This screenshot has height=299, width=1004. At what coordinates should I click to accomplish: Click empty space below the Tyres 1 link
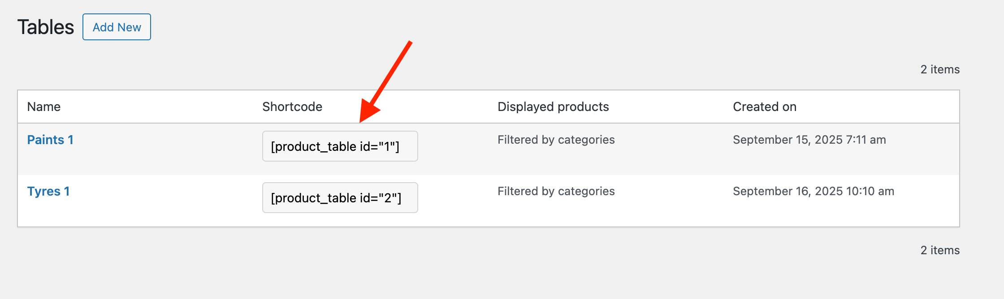48,214
